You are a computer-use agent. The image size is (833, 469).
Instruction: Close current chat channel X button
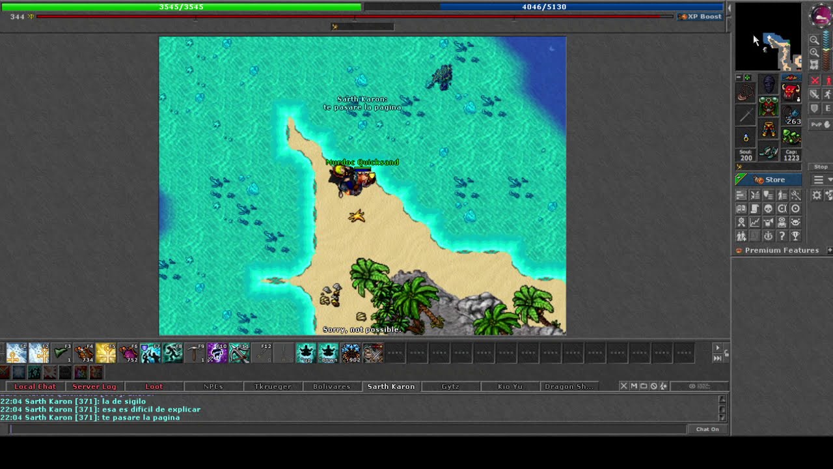click(623, 386)
